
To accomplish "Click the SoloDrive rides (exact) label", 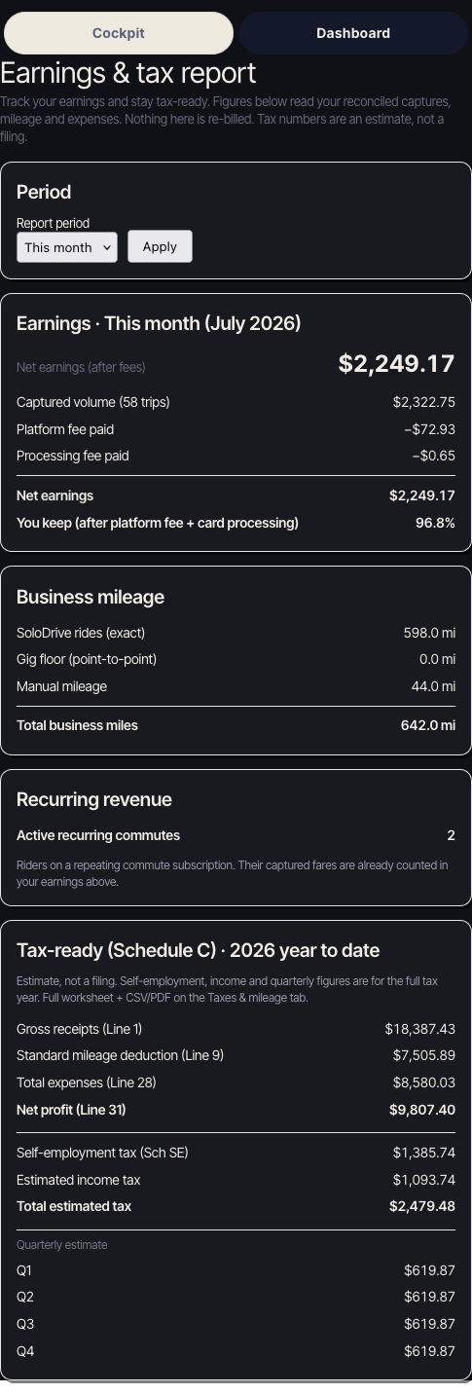I will click(x=81, y=633).
